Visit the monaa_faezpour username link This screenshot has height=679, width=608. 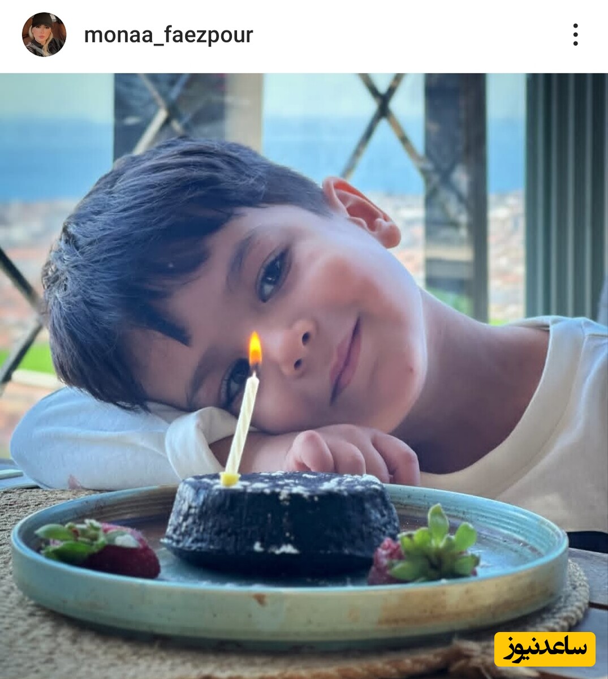tap(169, 35)
